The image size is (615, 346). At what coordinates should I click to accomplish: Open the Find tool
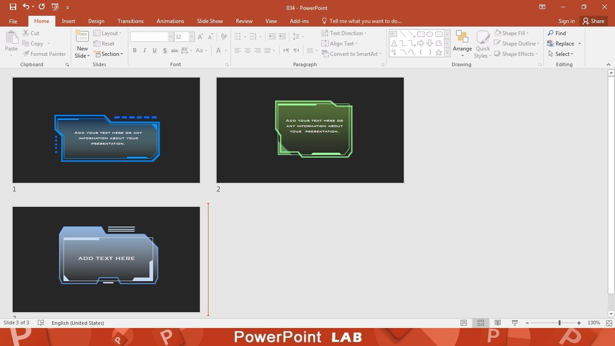(556, 33)
